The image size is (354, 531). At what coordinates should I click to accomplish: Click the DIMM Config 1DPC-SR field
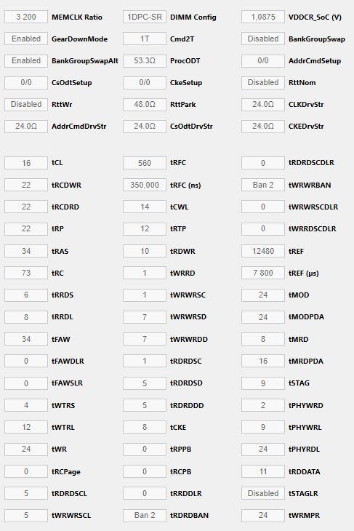click(145, 17)
